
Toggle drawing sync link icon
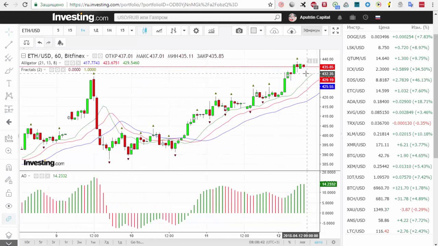[x=9, y=219]
